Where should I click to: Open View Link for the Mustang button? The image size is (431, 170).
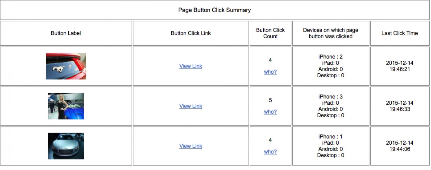(190, 66)
